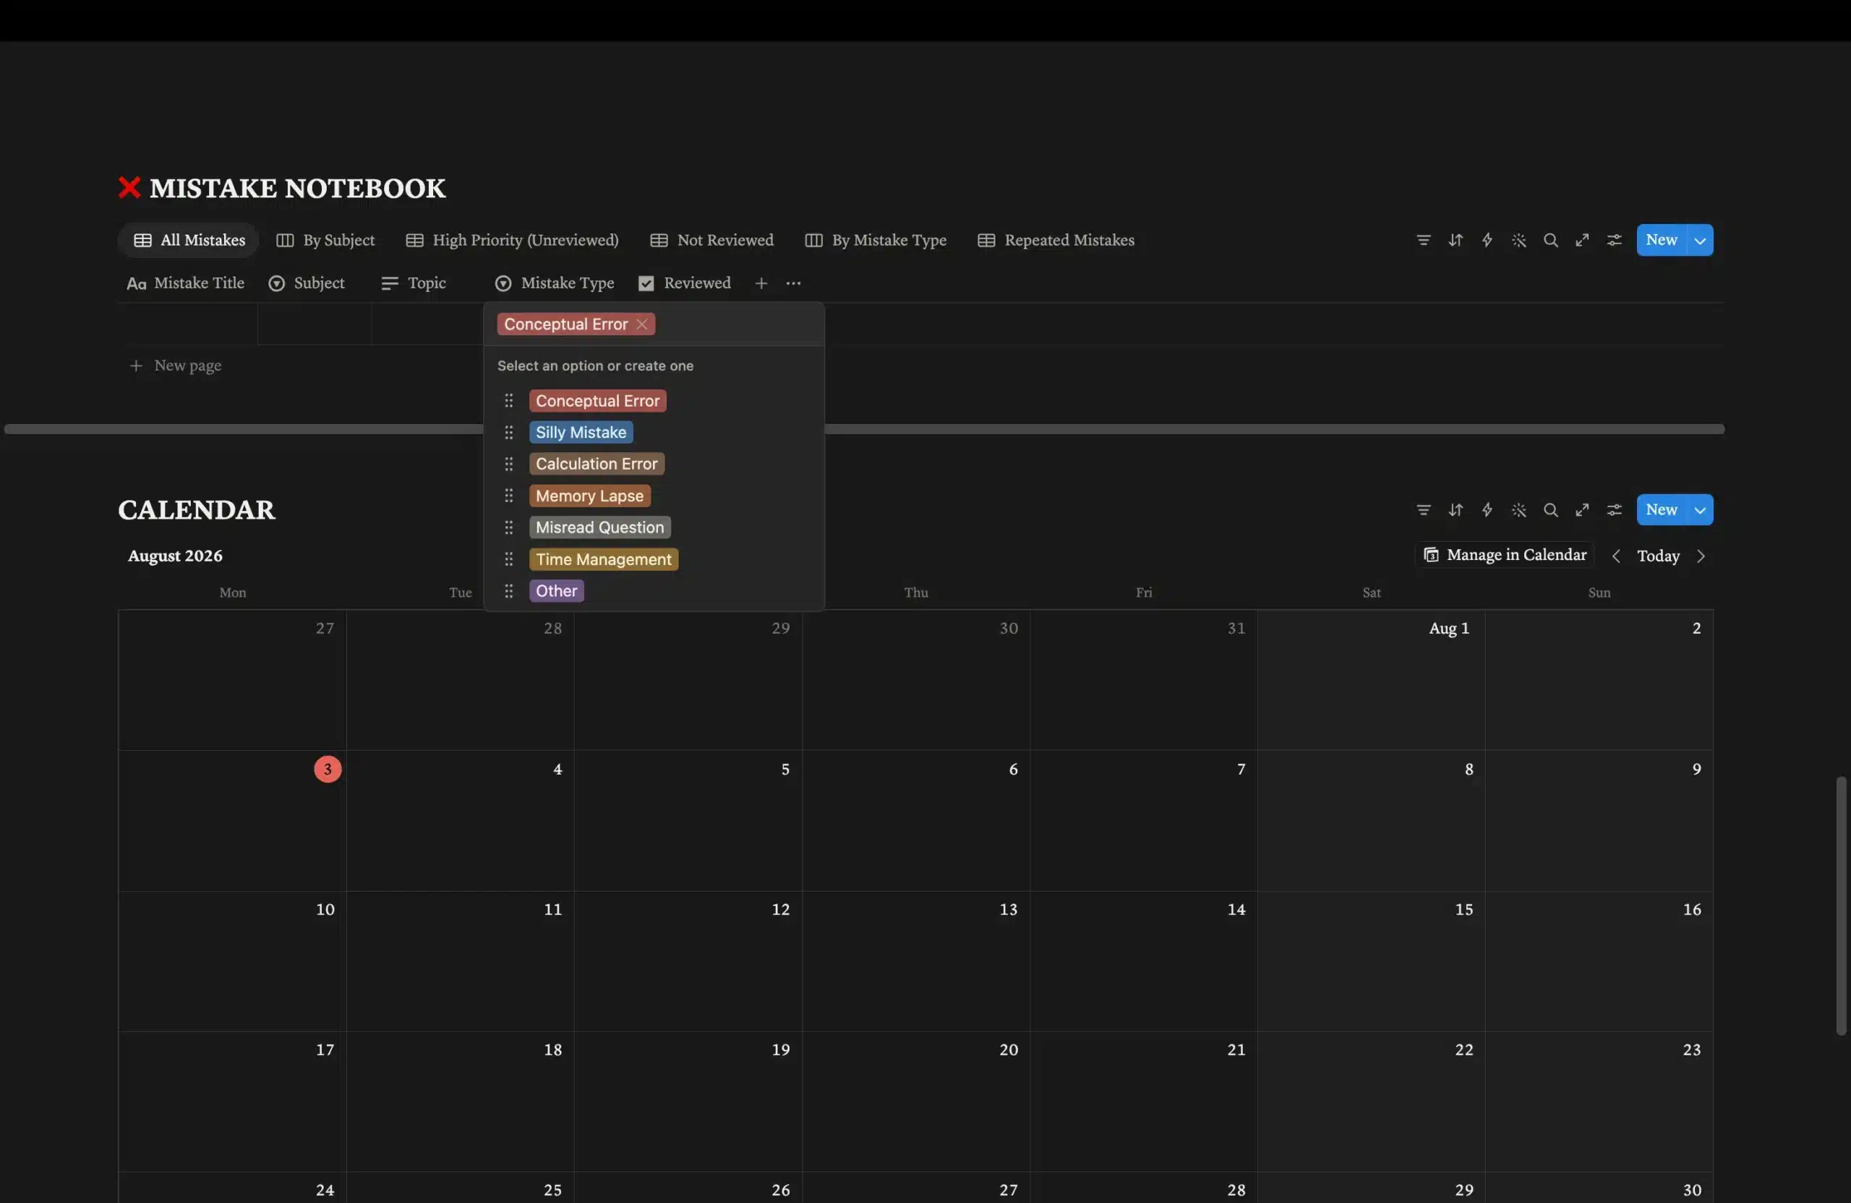Open filter icon in Mistake Notebook toolbar
This screenshot has width=1851, height=1203.
pos(1423,240)
